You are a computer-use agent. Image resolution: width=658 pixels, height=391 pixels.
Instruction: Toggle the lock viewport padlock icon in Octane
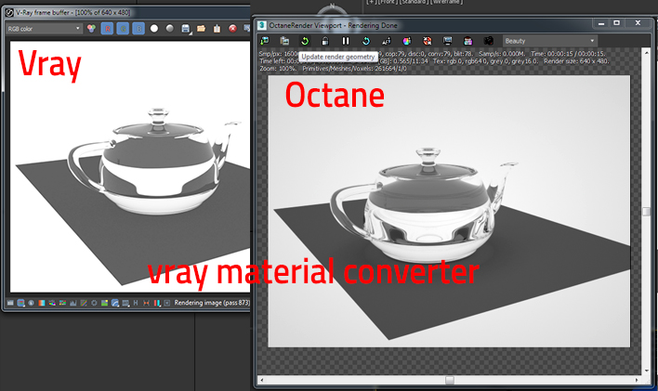[x=324, y=41]
